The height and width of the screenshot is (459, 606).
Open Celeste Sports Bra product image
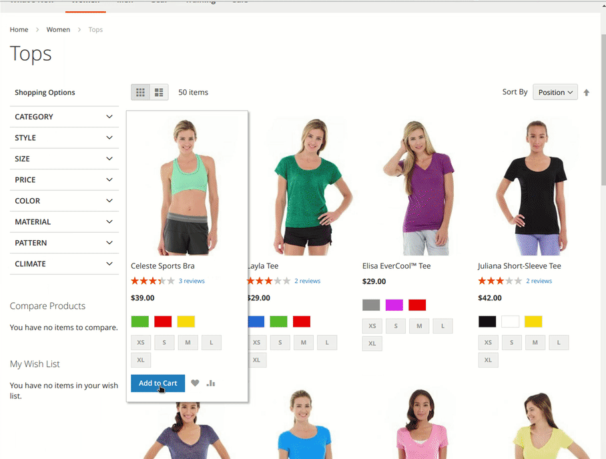click(x=187, y=187)
